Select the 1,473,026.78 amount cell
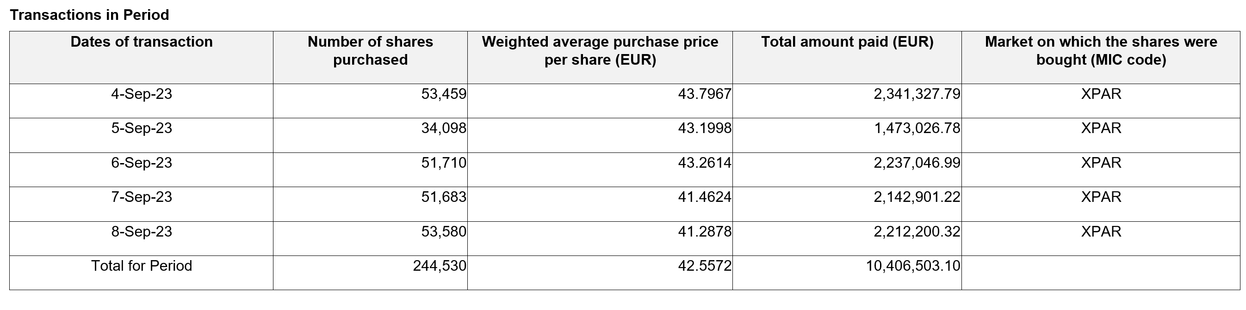 coord(917,128)
